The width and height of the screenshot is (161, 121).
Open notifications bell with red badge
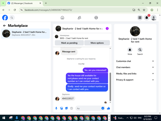coord(147,18)
